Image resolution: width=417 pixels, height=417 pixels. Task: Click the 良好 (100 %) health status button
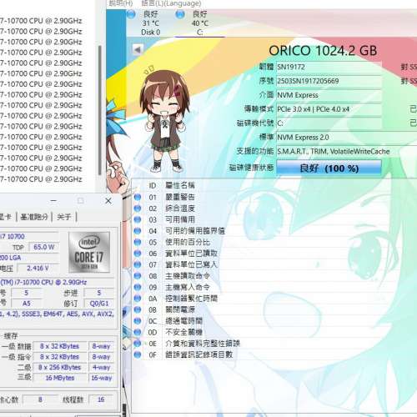[x=329, y=168]
